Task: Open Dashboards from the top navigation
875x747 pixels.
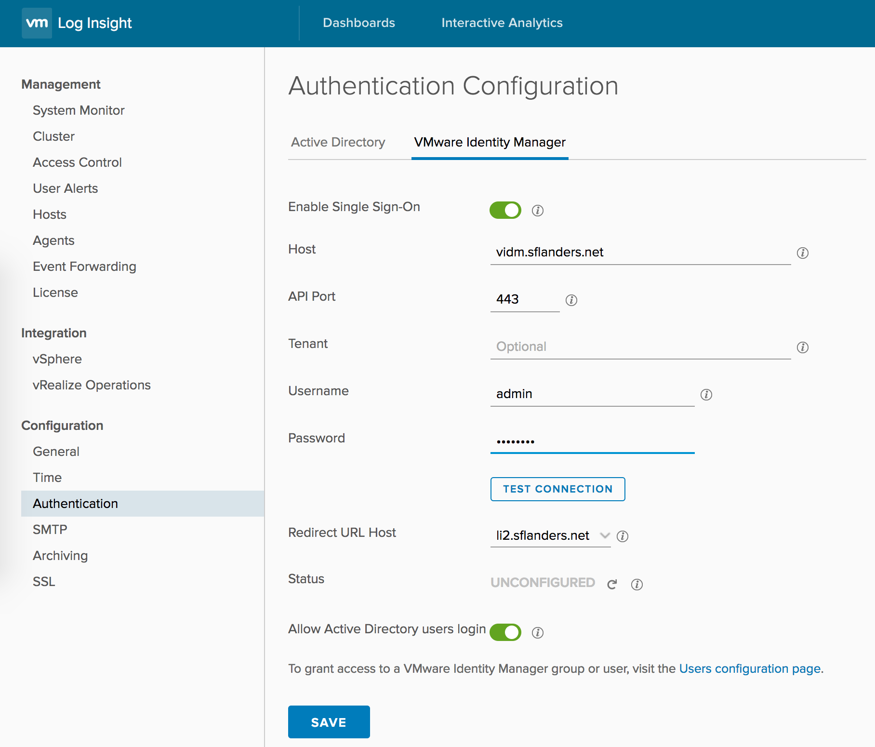Action: point(358,23)
